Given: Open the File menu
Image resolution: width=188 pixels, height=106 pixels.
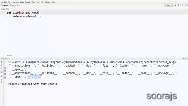Looking at the screenshot, I should 2,2.
